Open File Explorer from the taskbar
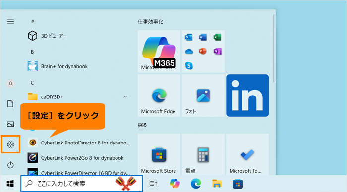347x192 pixels. 217,184
